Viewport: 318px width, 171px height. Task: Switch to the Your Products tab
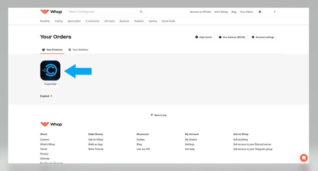point(52,50)
